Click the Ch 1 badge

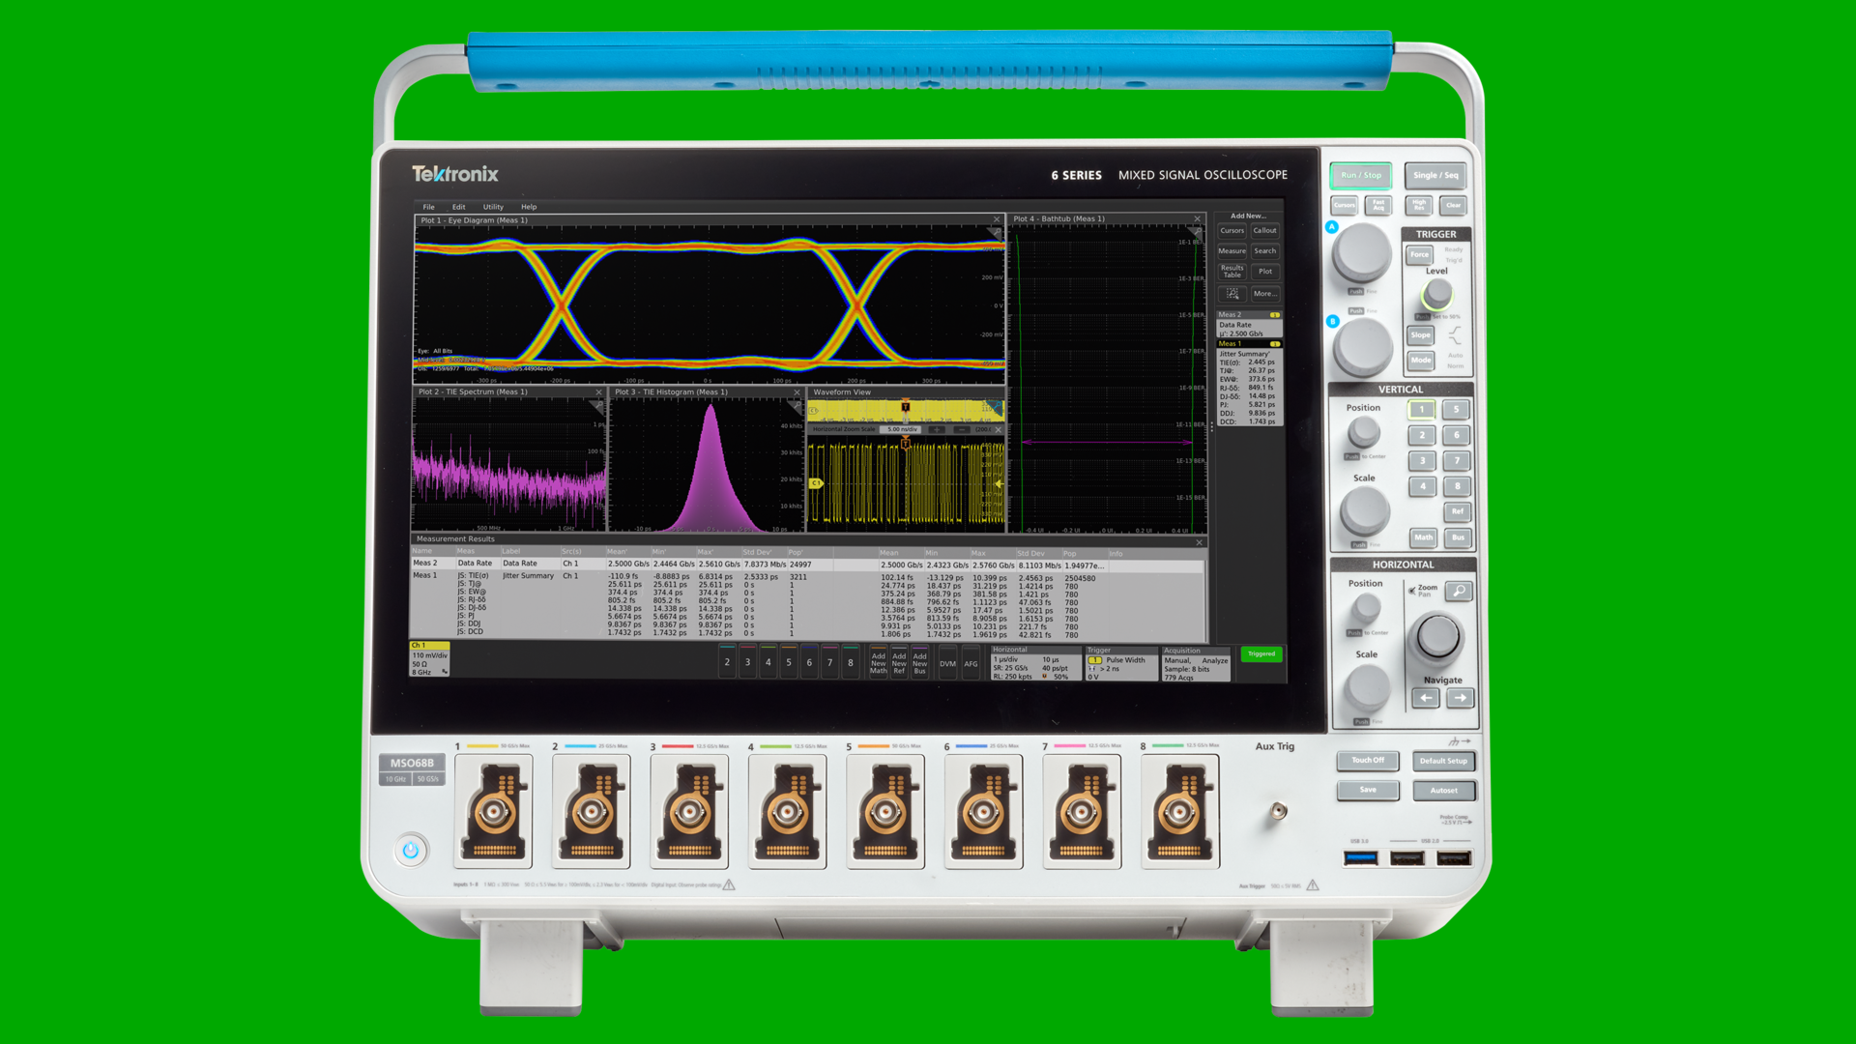(429, 658)
